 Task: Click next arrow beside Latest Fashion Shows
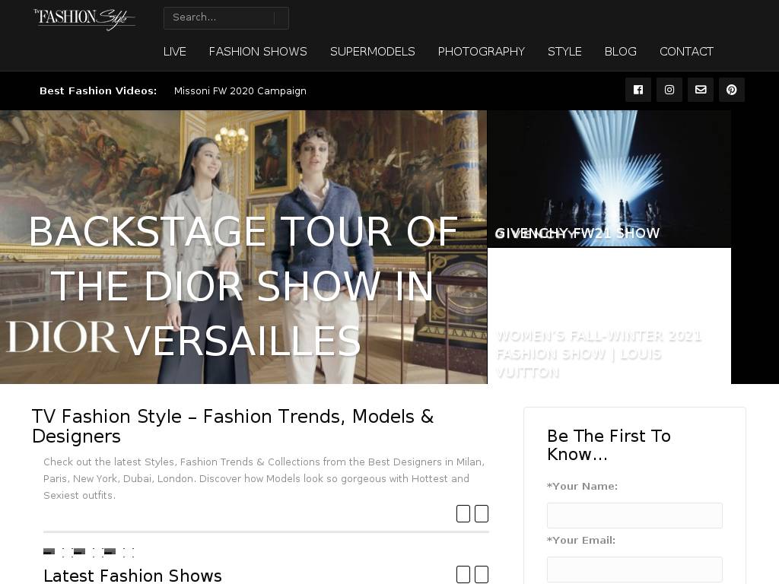pos(482,575)
